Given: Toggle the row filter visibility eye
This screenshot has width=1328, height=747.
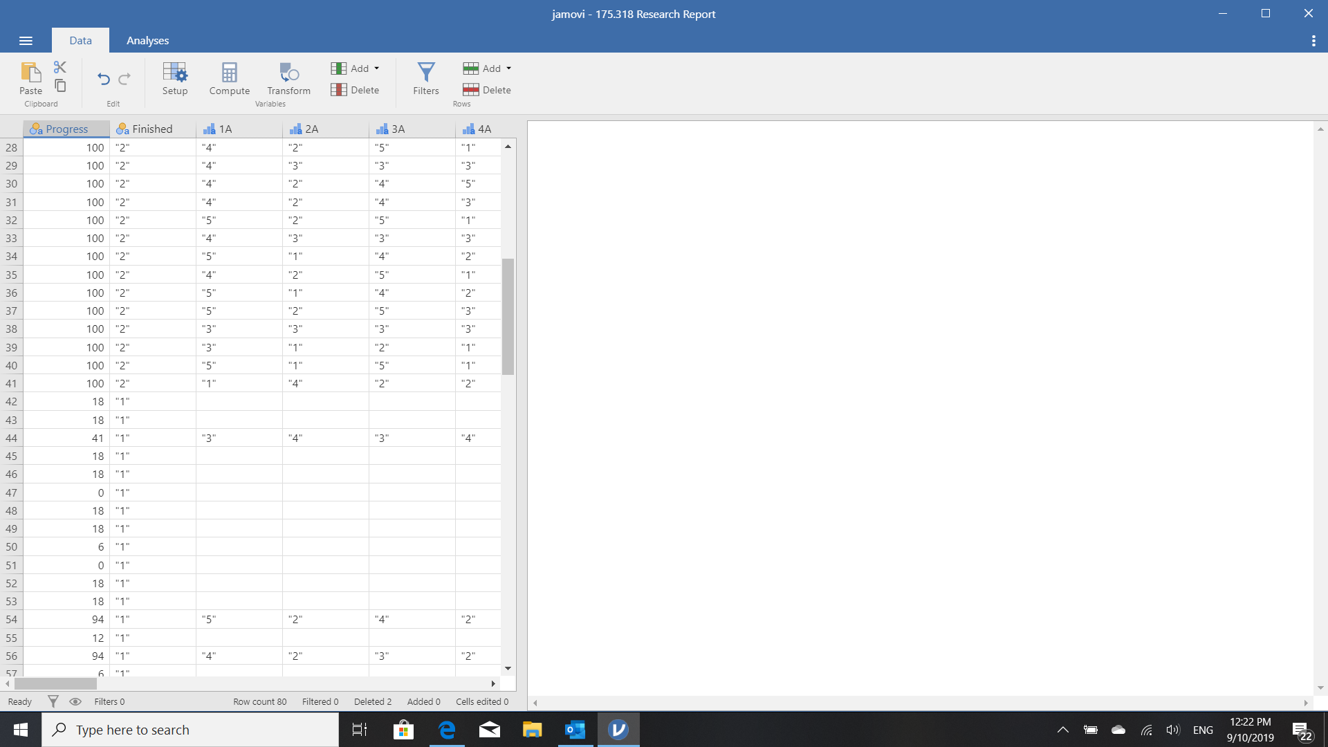Looking at the screenshot, I should 76,701.
